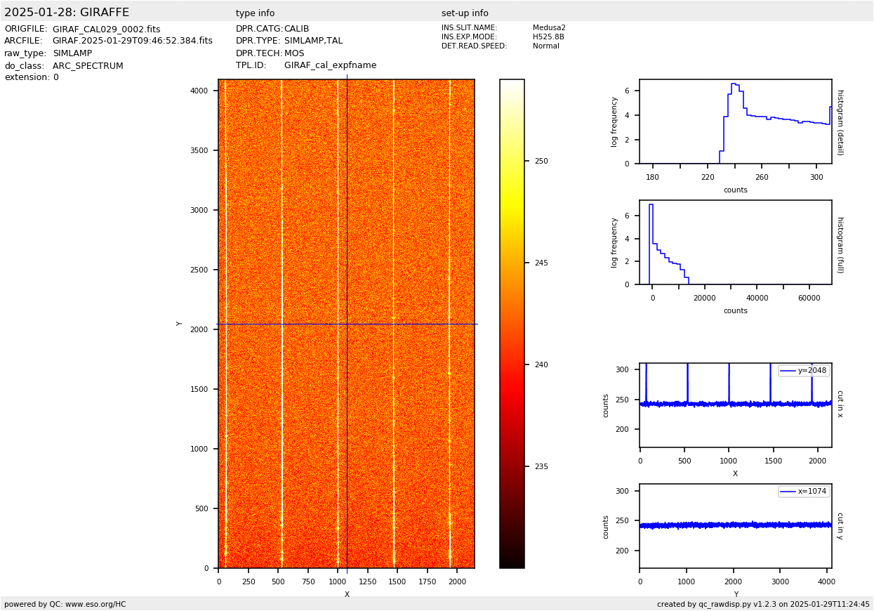Click the qc_rawdisp.py creation timestamp text
This screenshot has height=611, width=874.
tap(763, 604)
